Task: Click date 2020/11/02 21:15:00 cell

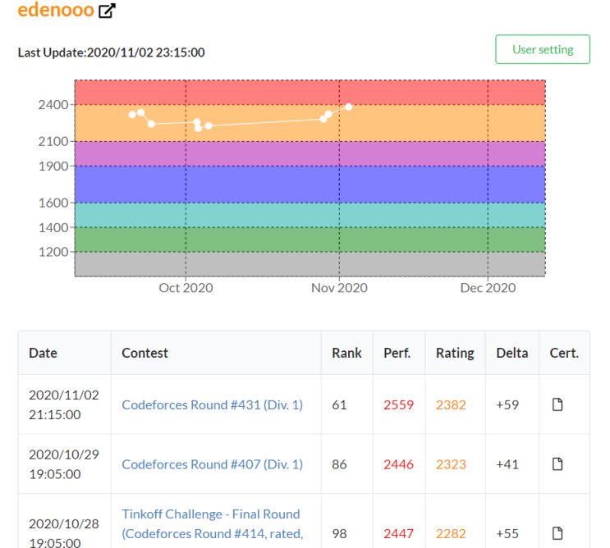Action: [64, 404]
